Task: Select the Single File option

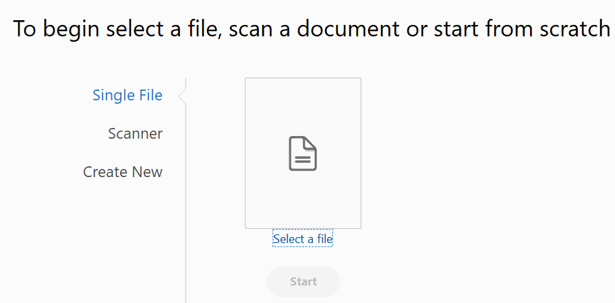Action: pos(127,96)
